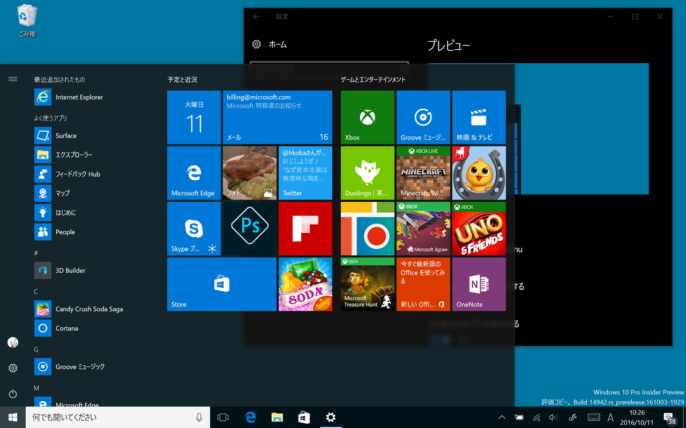Show hidden tray icons chevron
686x428 pixels.
(502, 417)
